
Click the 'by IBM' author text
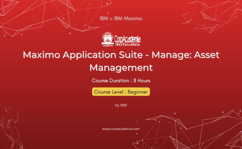tap(121, 105)
